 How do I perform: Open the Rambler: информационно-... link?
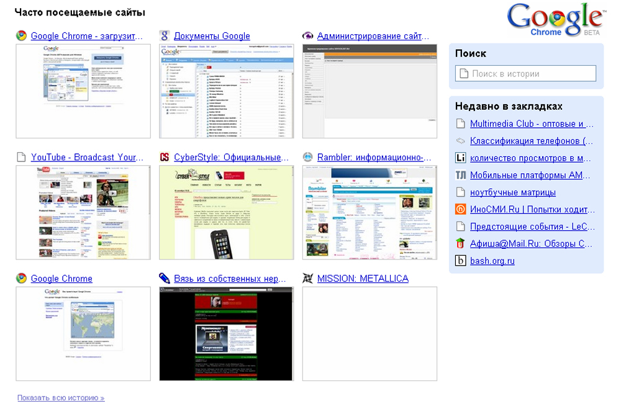(x=374, y=157)
